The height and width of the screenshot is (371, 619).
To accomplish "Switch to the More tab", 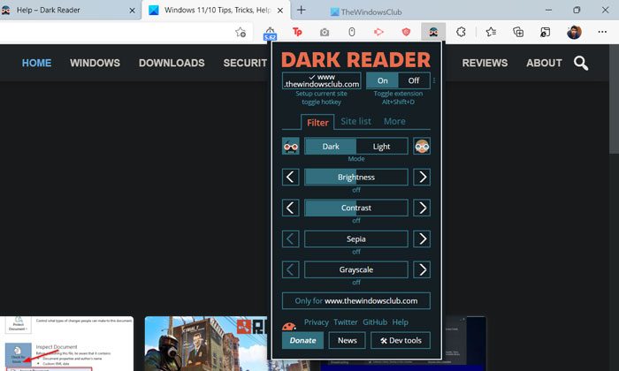I will (394, 121).
